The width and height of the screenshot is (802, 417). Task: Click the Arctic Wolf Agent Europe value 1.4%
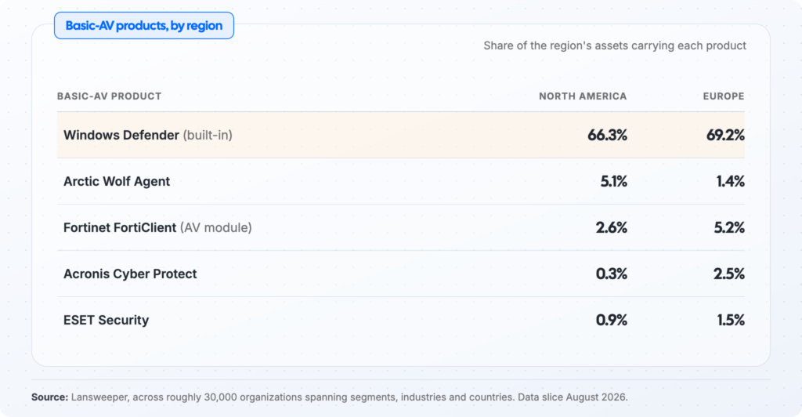pyautogui.click(x=731, y=181)
